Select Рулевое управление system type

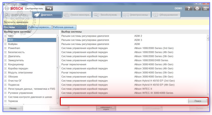tap(30, 93)
